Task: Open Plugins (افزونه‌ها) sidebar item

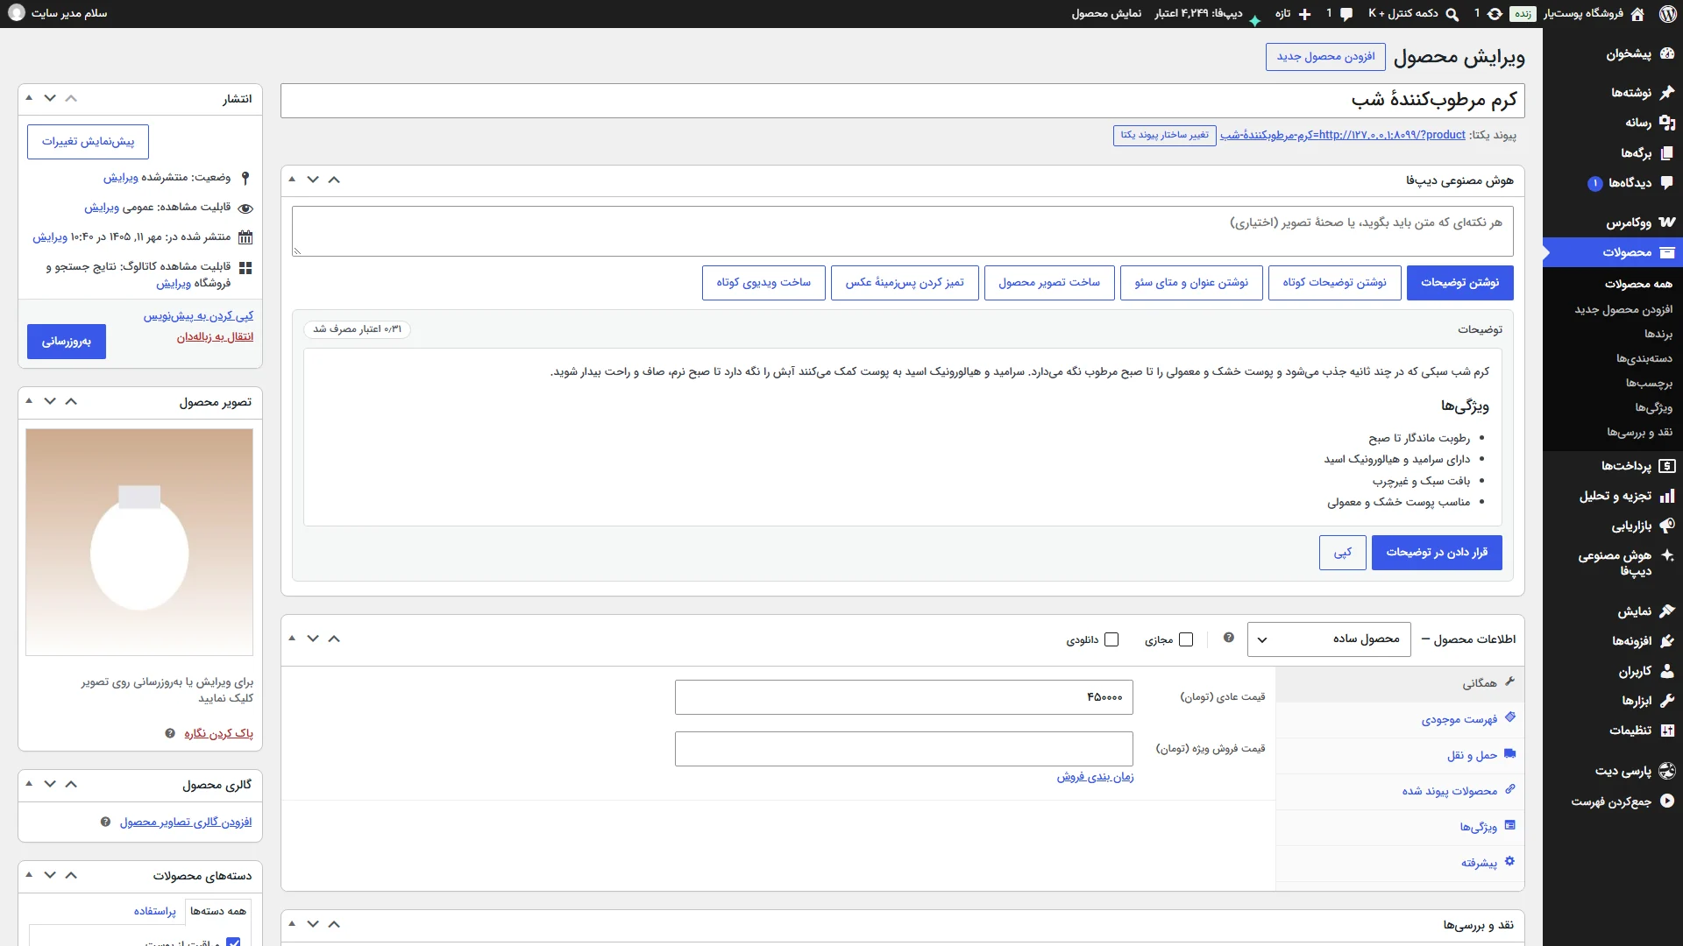Action: coord(1613,641)
